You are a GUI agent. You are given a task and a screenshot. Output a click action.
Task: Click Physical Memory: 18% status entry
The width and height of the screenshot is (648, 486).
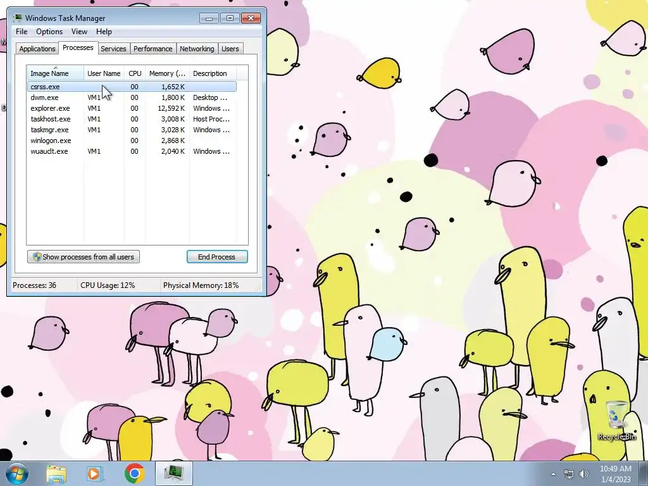tap(201, 285)
